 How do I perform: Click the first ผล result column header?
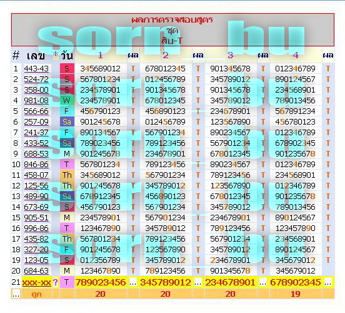133,55
